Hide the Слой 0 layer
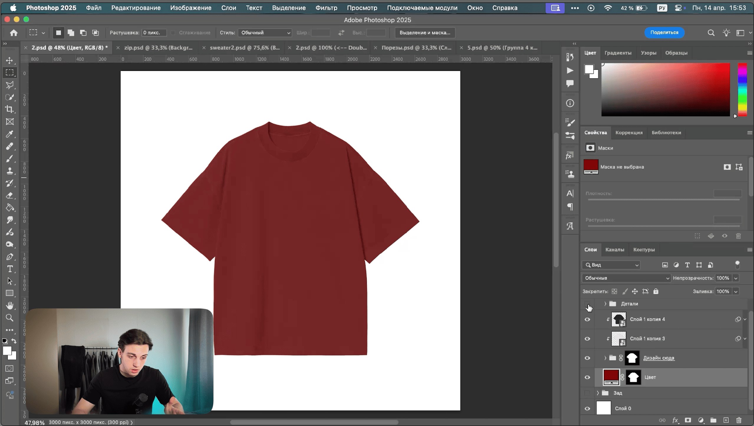 [587, 408]
